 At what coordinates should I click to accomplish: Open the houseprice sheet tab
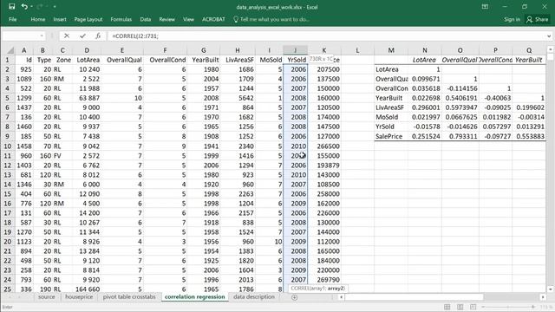[79, 297]
